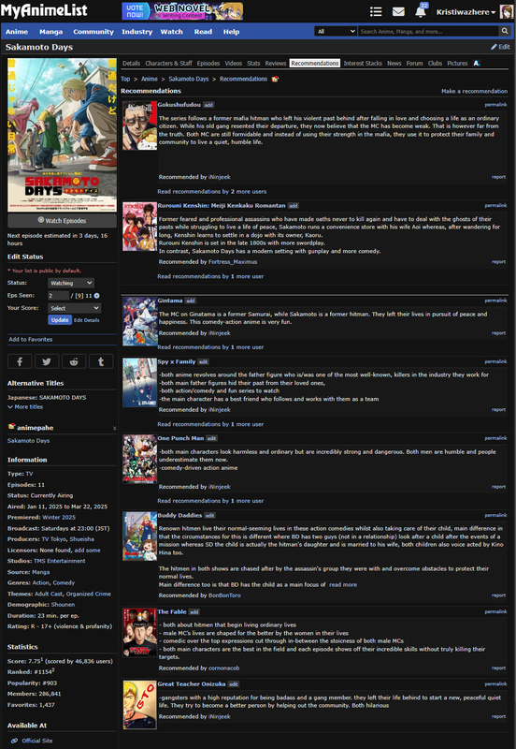Open Sakamoto Days poster image

click(62, 135)
